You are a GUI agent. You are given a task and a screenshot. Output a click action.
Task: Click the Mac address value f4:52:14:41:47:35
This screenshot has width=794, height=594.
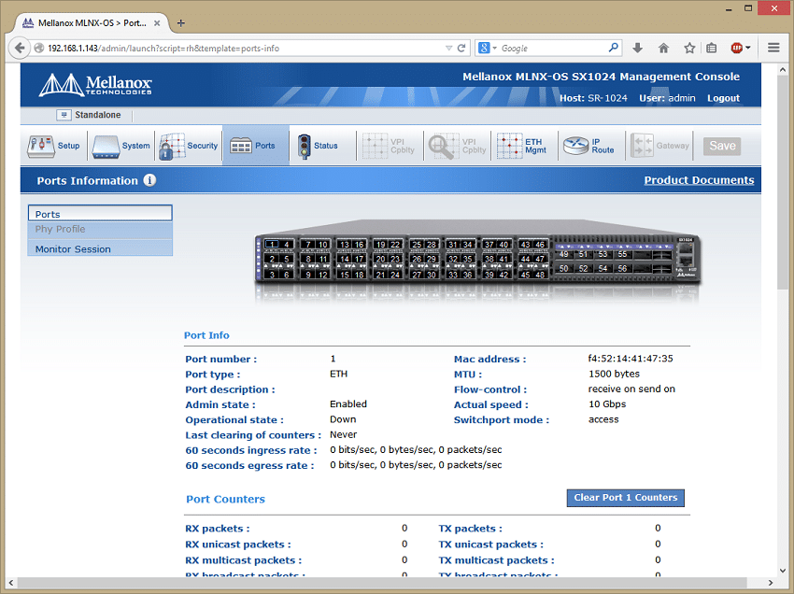coord(631,359)
